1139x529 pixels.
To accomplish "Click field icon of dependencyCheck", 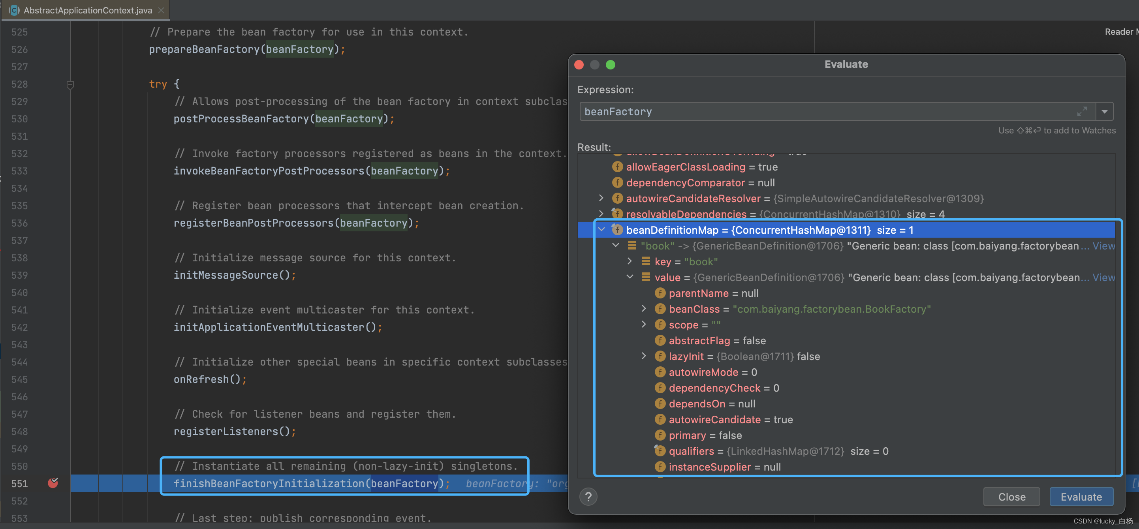I will tap(660, 388).
